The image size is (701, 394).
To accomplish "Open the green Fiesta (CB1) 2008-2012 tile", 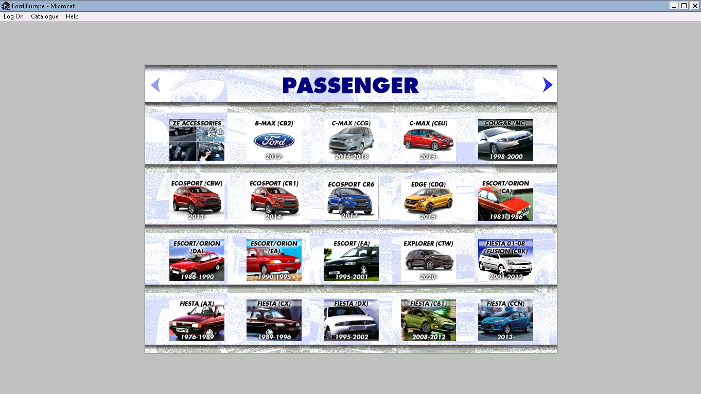I will tap(428, 320).
